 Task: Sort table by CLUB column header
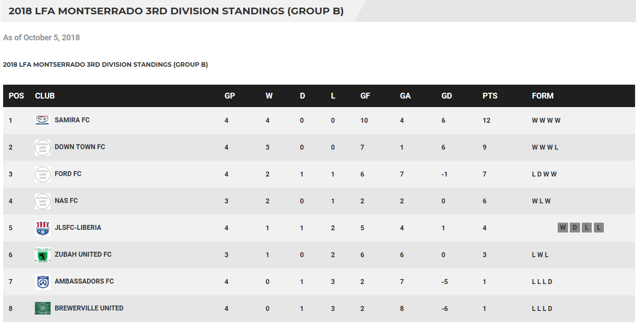[45, 96]
